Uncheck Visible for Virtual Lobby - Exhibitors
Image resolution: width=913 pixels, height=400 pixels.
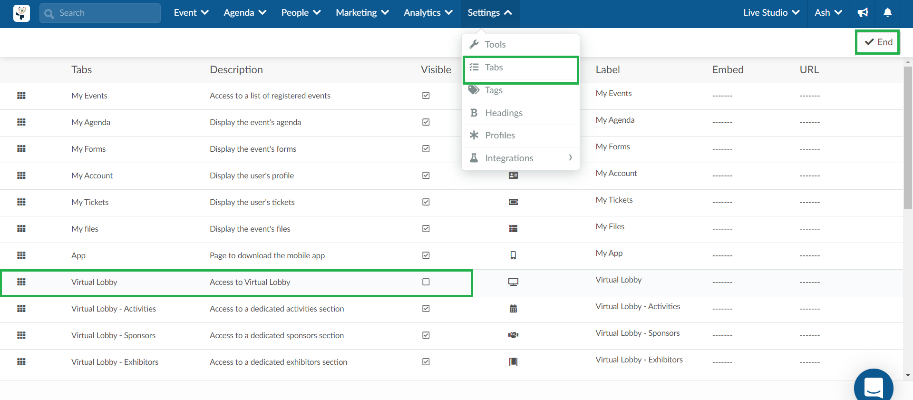point(426,362)
